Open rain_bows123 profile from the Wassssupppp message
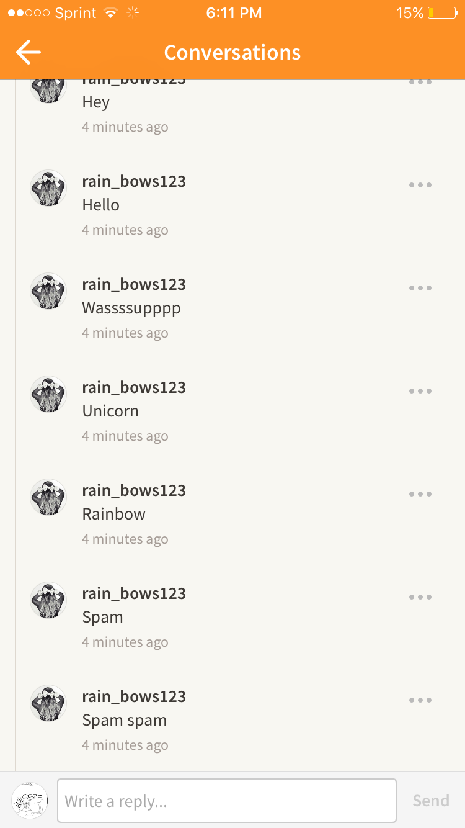The width and height of the screenshot is (465, 828). pos(134,284)
